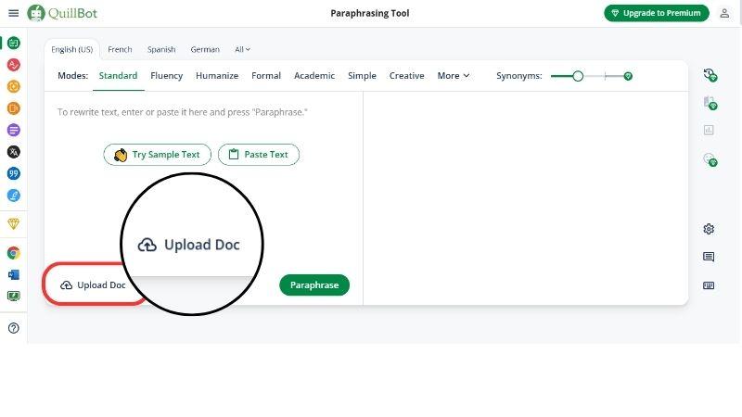Screen dimensions: 742x417
Task: Select the English (US) language tab
Action: point(72,49)
